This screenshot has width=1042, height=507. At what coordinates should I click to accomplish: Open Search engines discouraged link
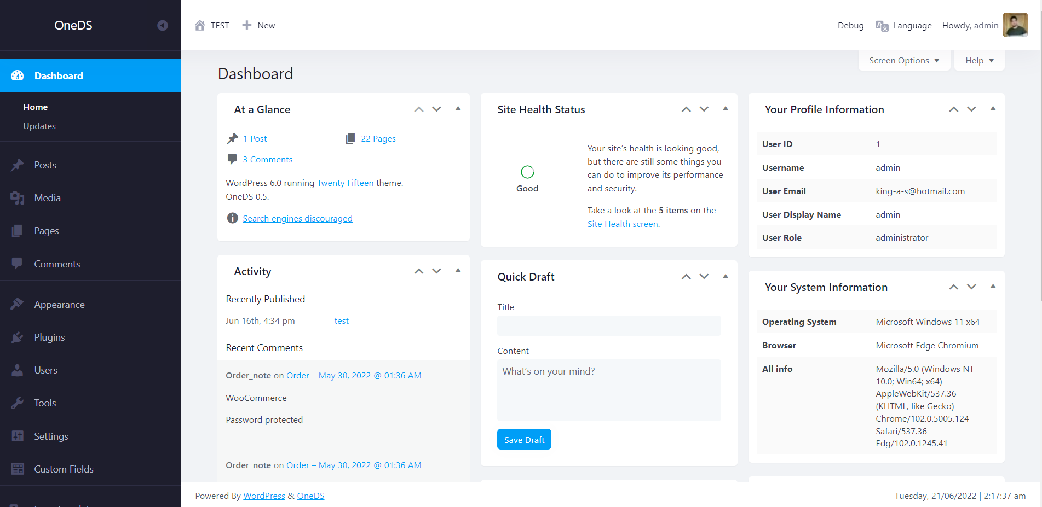coord(297,219)
